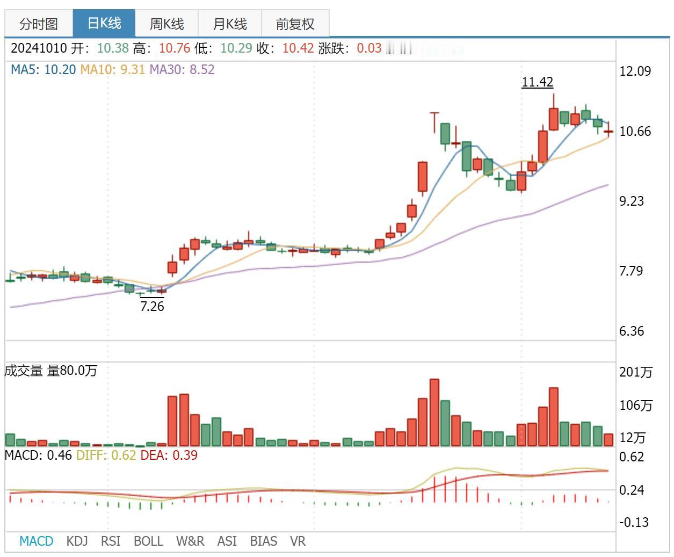Switch to ASI indicator
Screen dimensions: 674x557
pyautogui.click(x=227, y=541)
